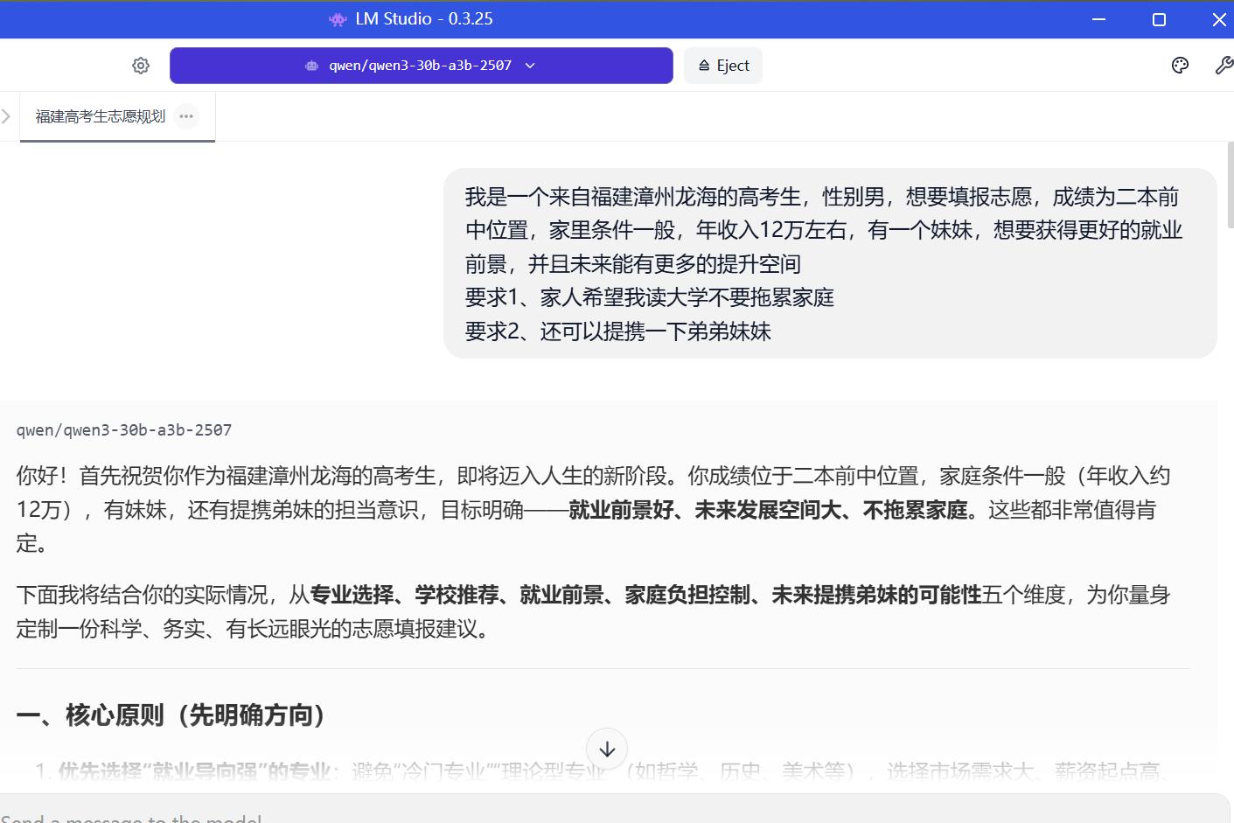1234x823 pixels.
Task: Focus the Send a message input box
Action: click(x=612, y=812)
